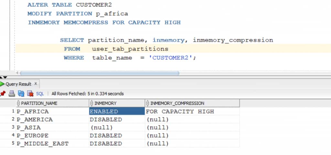Image resolution: width=331 pixels, height=155 pixels.
Task: Click the panel collapse arrows above results
Action: pos(3,78)
